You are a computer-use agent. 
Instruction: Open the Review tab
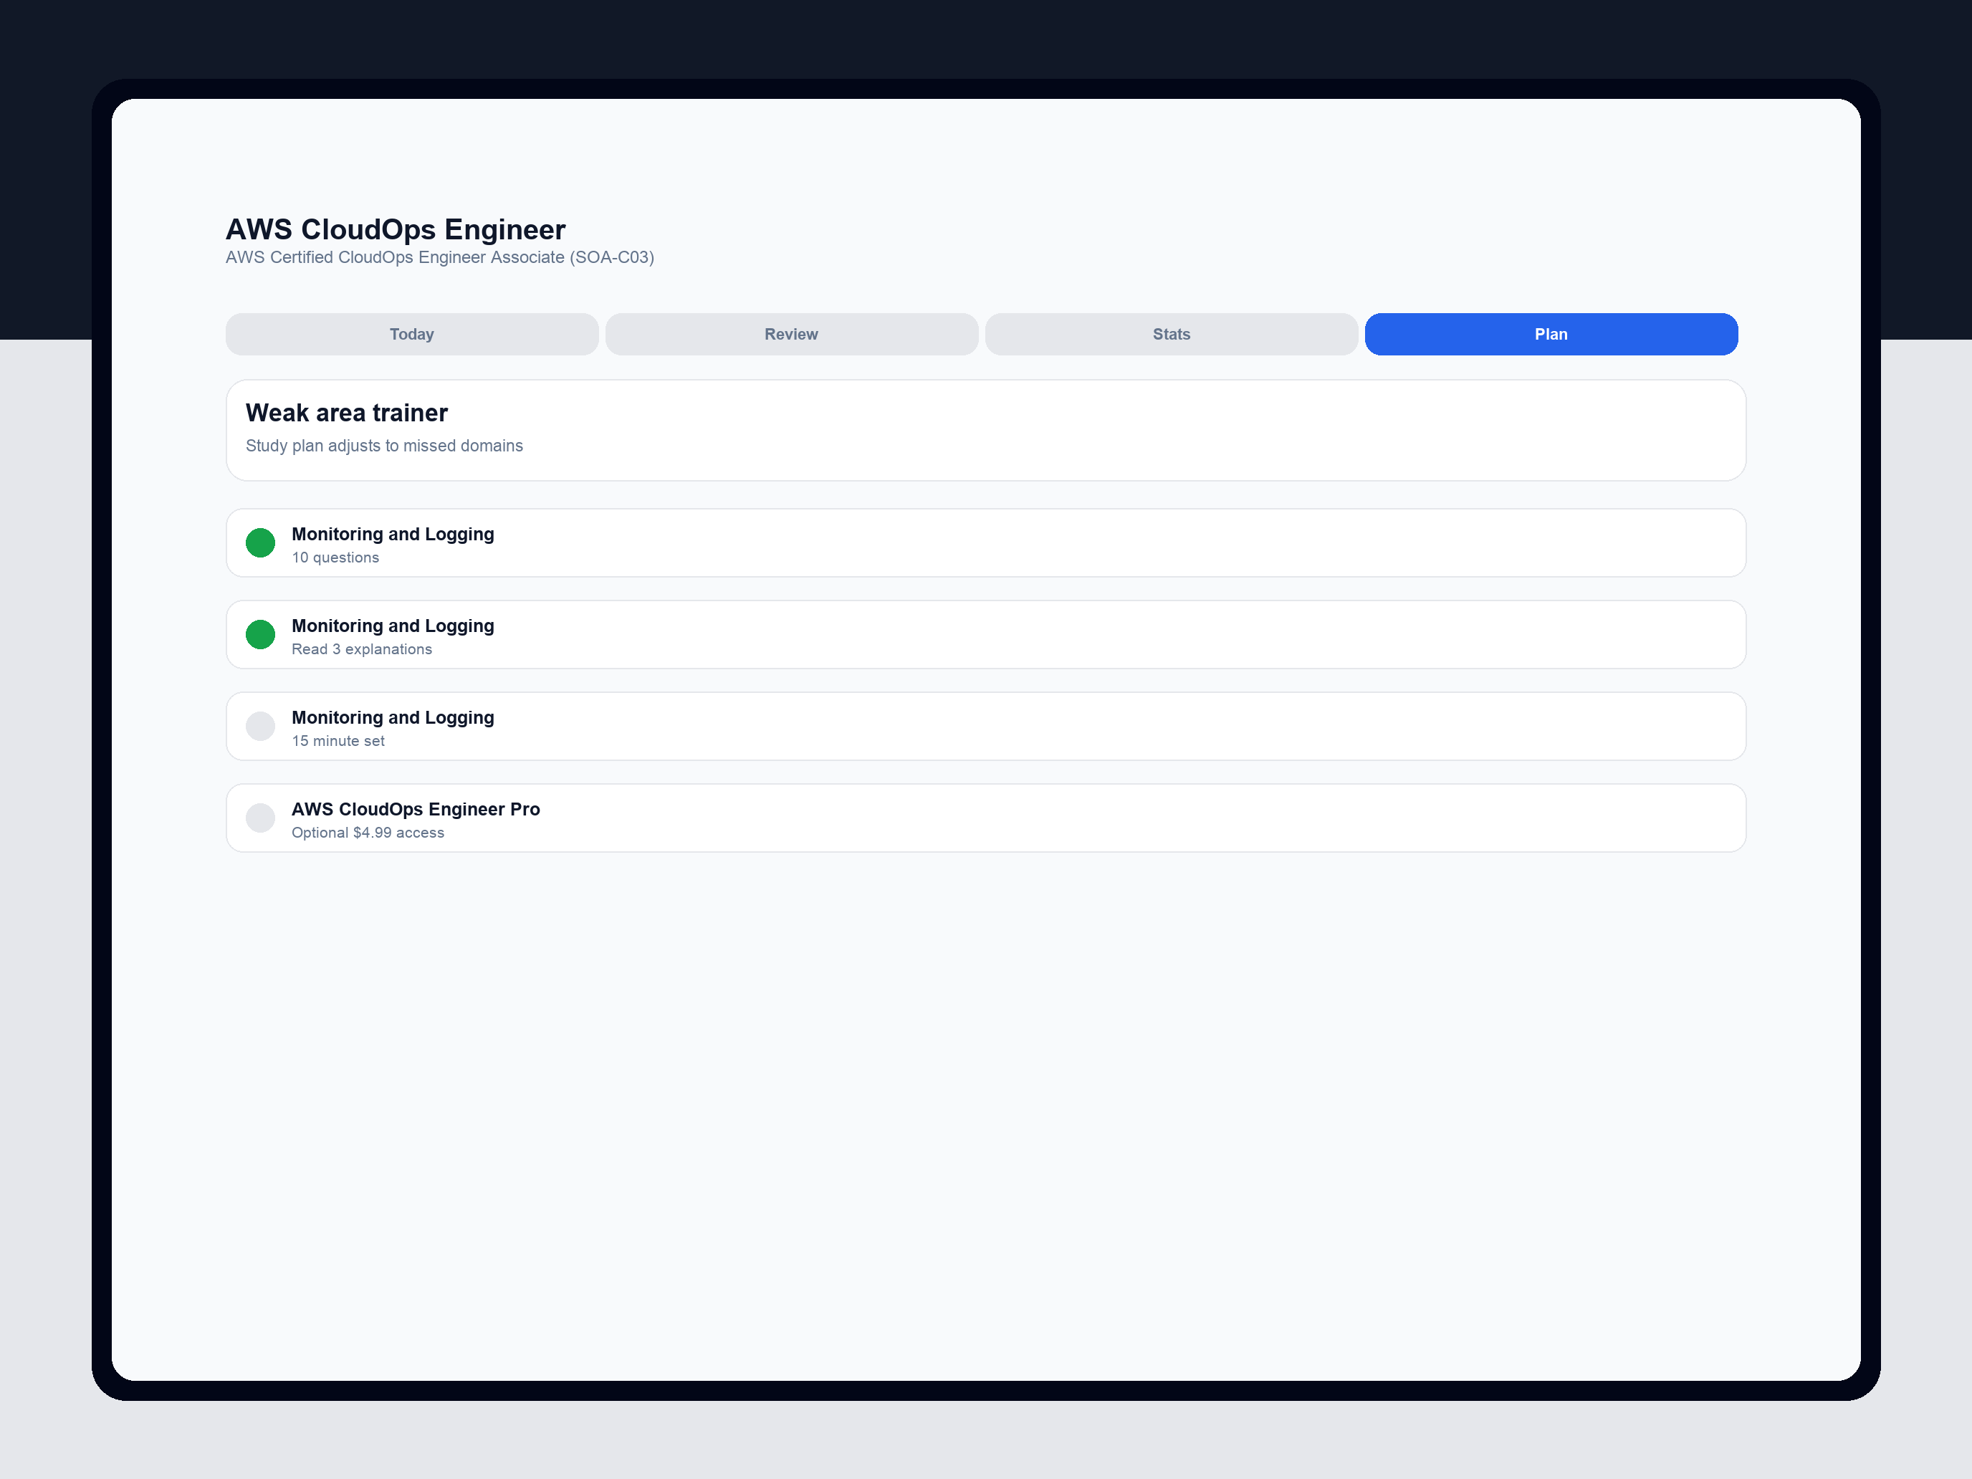(x=792, y=335)
